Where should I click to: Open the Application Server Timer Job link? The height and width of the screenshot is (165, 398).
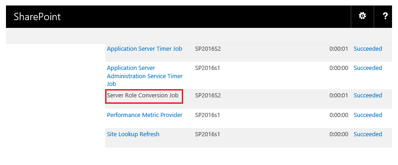point(145,49)
